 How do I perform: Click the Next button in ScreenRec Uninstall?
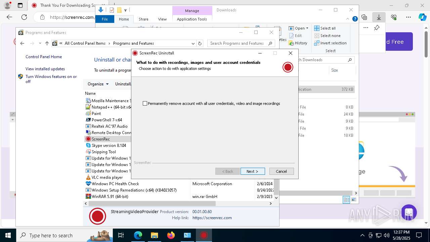253,171
